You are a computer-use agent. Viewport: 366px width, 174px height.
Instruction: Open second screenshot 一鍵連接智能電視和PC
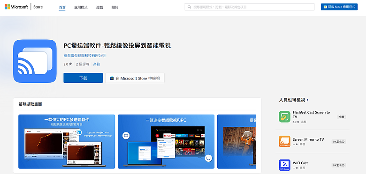(166, 141)
